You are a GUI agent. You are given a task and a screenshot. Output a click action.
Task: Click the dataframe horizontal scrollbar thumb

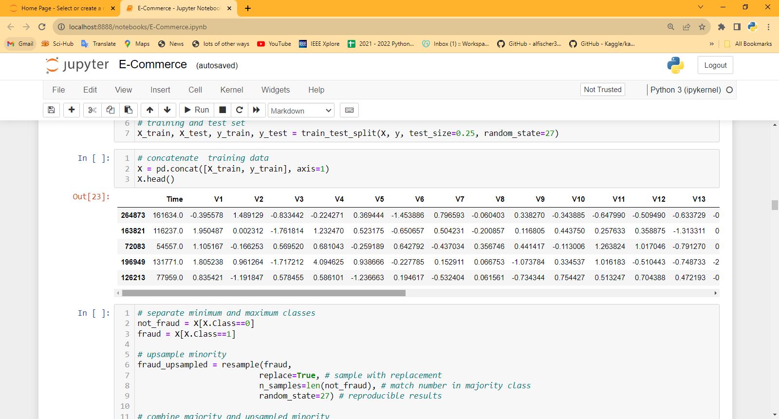264,293
